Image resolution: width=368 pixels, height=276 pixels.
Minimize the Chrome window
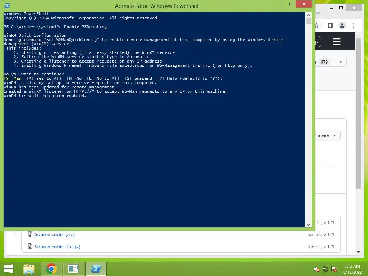click(x=331, y=8)
